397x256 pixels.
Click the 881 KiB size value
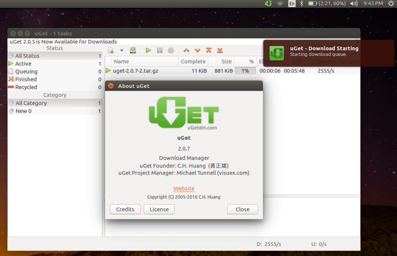(224, 71)
